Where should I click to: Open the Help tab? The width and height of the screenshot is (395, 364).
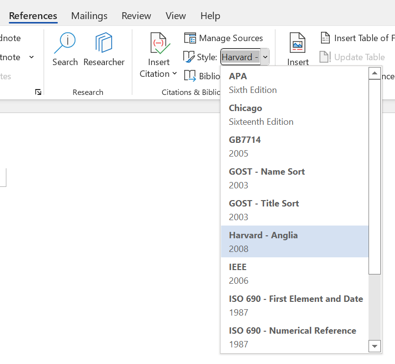coord(210,16)
